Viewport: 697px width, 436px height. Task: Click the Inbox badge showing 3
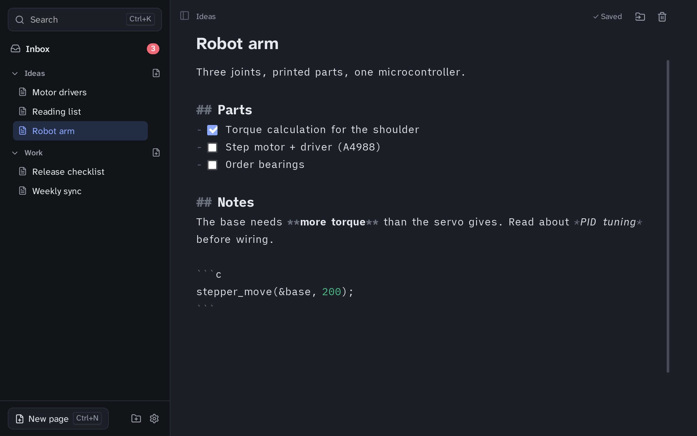(x=153, y=49)
